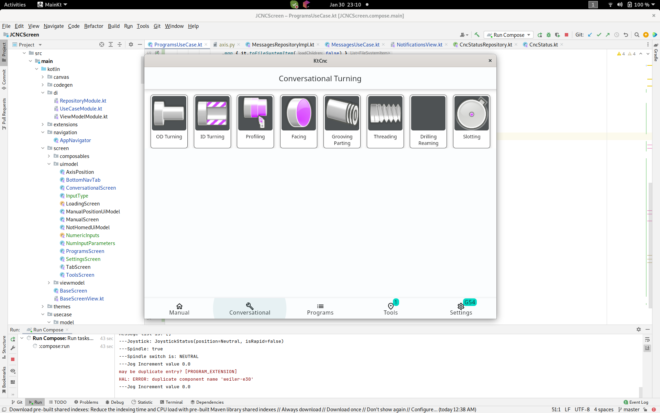Expand the extensions folder
Screen dimensions: 660x413
coord(43,125)
